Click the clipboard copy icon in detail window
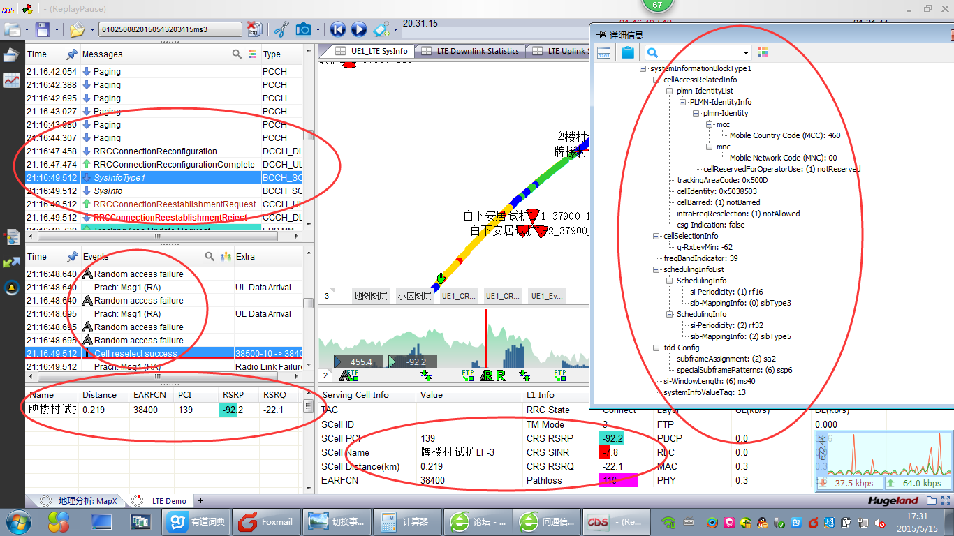The image size is (954, 536). [x=627, y=52]
